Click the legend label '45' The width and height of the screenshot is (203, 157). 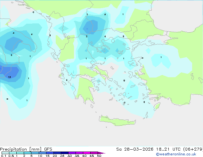(92, 156)
